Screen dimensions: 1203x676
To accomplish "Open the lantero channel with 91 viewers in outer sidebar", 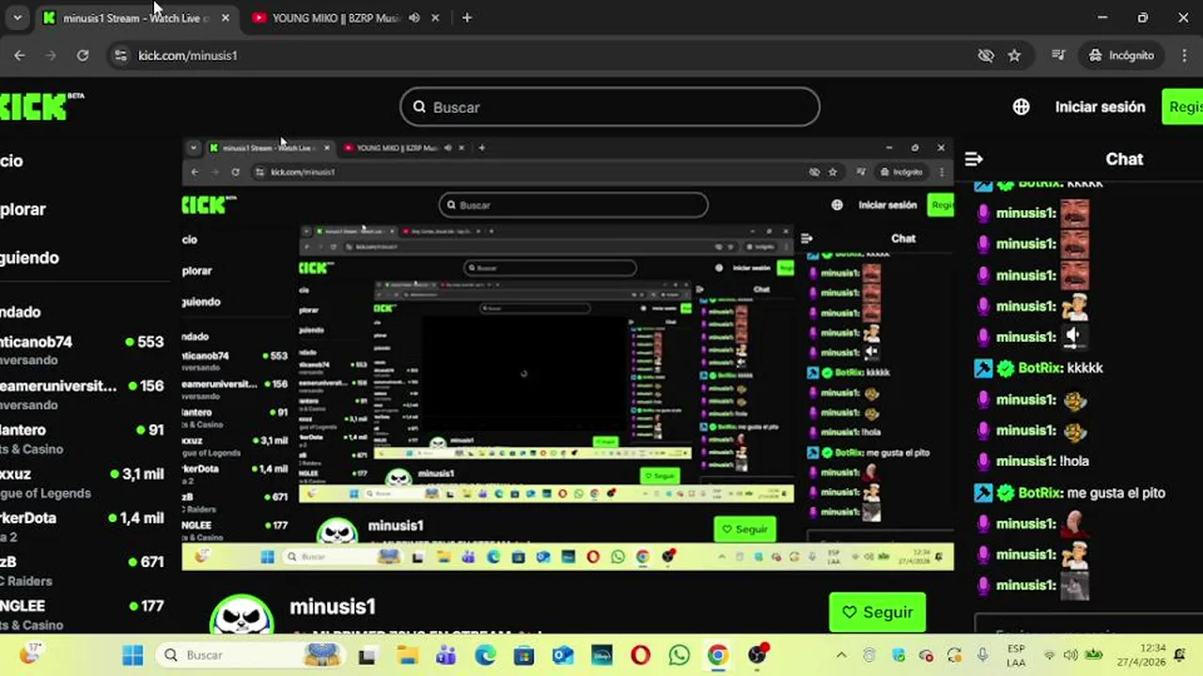I will (x=83, y=438).
